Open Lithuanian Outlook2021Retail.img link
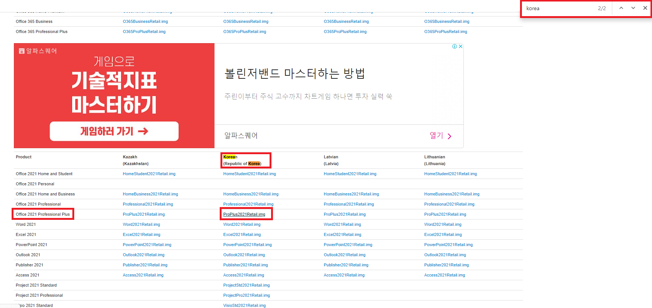Image resolution: width=652 pixels, height=308 pixels. [x=445, y=255]
